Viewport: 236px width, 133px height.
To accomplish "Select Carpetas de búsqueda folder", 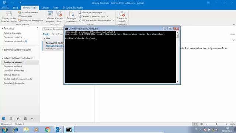I will pyautogui.click(x=14, y=83).
